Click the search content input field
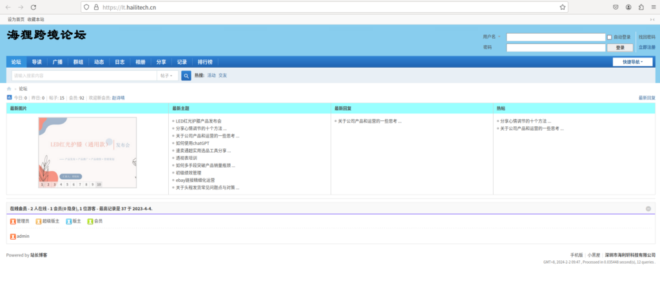The width and height of the screenshot is (660, 281). click(x=84, y=75)
